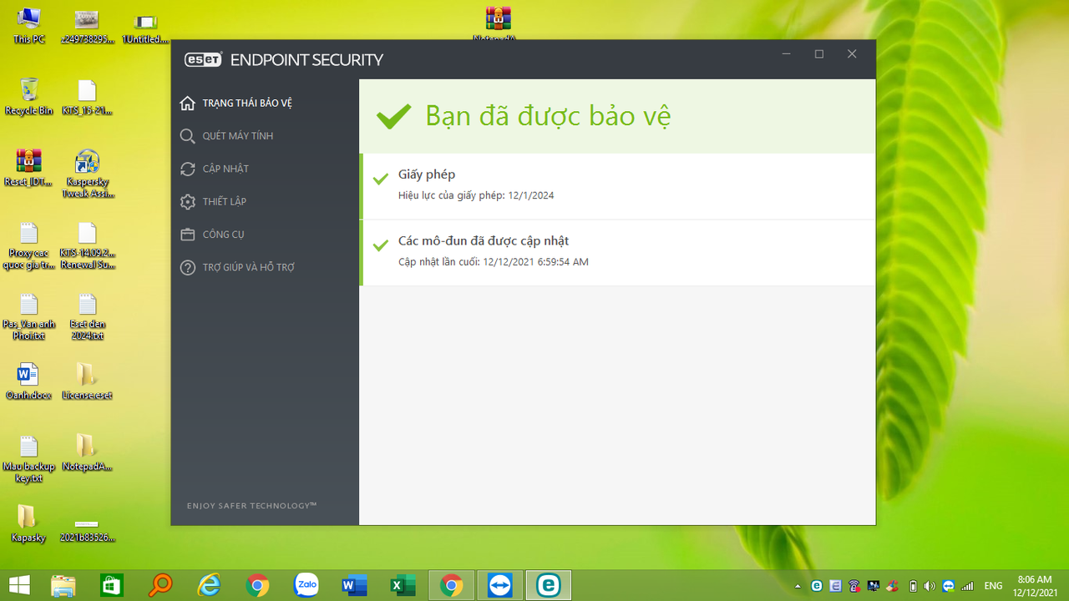Screen dimensions: 1069x601
Task: Launch Internet Explorer from taskbar
Action: click(208, 585)
